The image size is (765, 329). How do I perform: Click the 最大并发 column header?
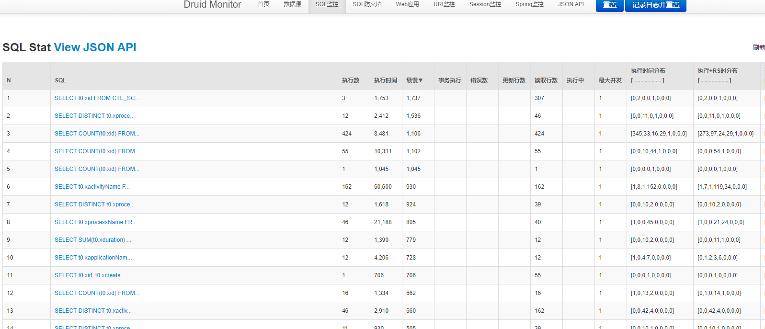click(x=610, y=80)
